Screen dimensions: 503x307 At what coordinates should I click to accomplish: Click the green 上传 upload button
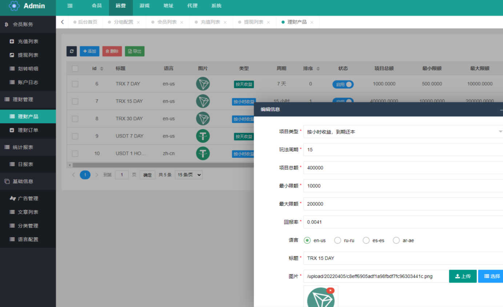click(x=463, y=276)
